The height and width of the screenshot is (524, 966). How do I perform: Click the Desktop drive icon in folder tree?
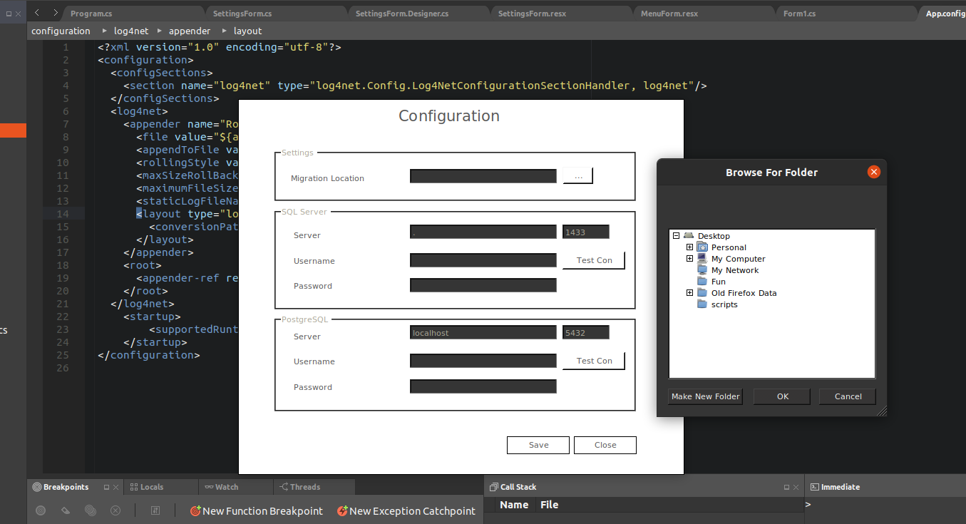[688, 235]
